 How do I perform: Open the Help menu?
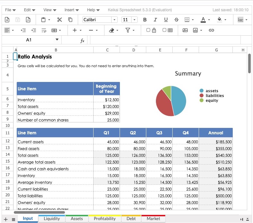point(93,10)
